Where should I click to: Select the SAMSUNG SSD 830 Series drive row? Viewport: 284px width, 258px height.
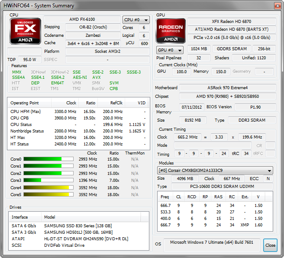pyautogui.click(x=79, y=226)
